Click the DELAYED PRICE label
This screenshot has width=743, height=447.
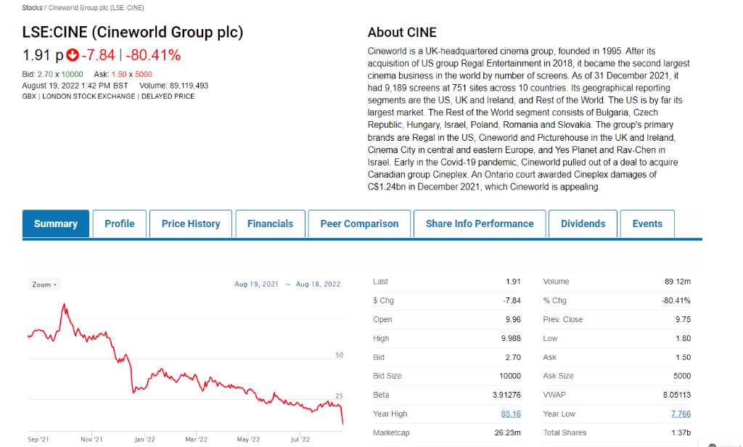[x=168, y=97]
